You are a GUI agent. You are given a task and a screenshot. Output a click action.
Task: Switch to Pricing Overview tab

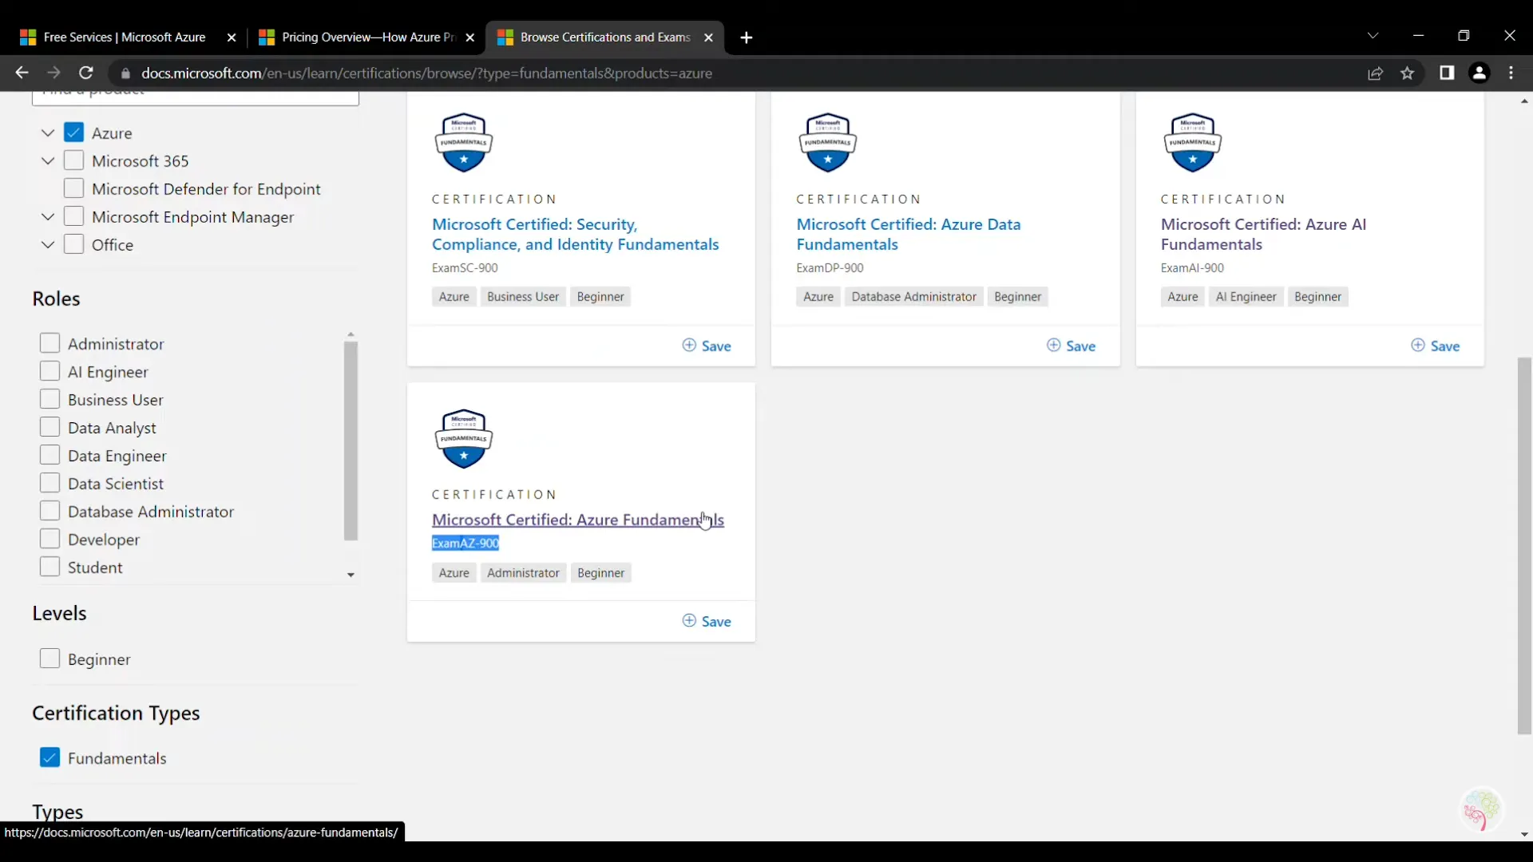(367, 38)
